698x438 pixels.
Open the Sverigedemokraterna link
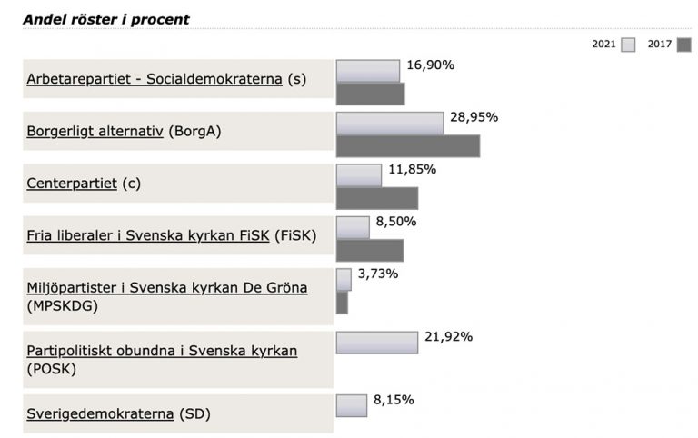coord(100,413)
